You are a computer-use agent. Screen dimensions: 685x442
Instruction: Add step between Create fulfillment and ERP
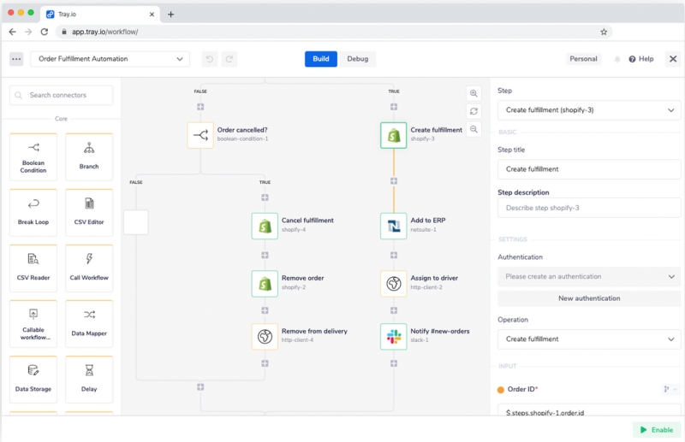394,180
